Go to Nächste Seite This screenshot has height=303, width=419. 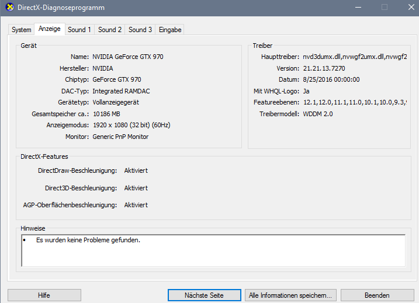pyautogui.click(x=204, y=295)
